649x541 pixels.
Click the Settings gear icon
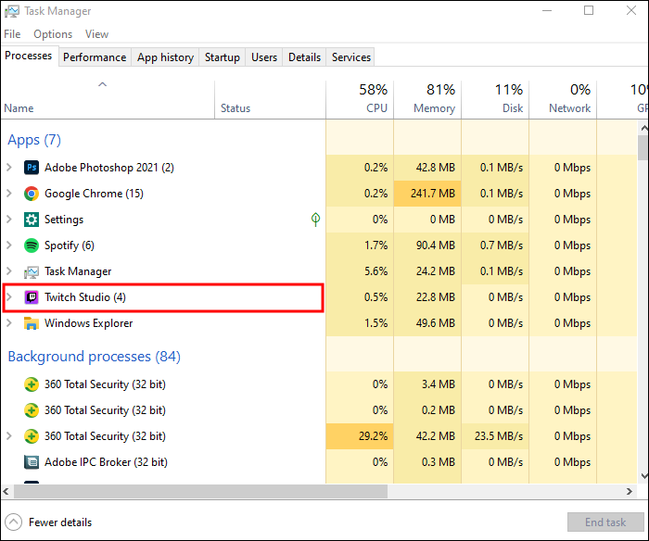(31, 220)
